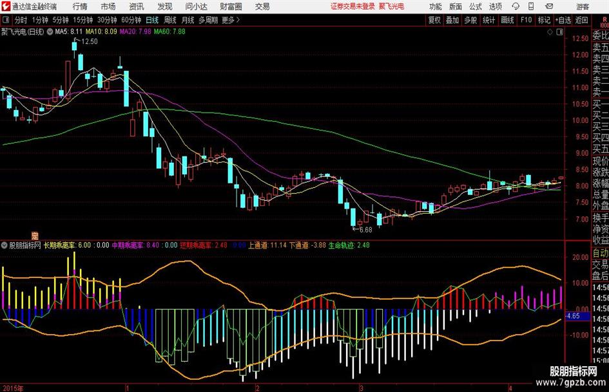
Task: Switch to 周线 weekly chart
Action: pyautogui.click(x=170, y=20)
